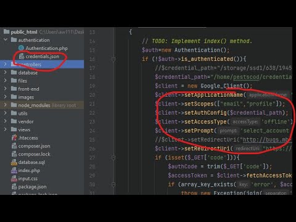Expand the front-end folder

click(x=6, y=89)
